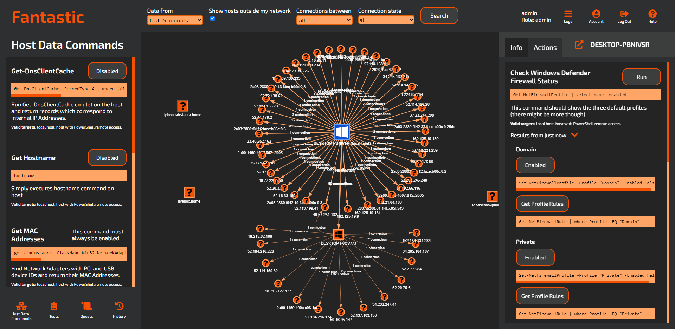Select node 52.7.223.84
675x329 pixels.
(411, 261)
